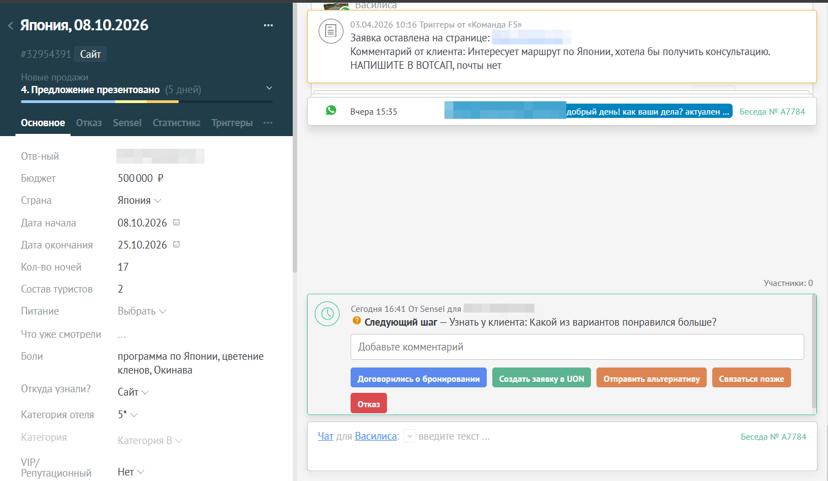828x481 pixels.
Task: Switch to the Статистика tab
Action: click(176, 123)
